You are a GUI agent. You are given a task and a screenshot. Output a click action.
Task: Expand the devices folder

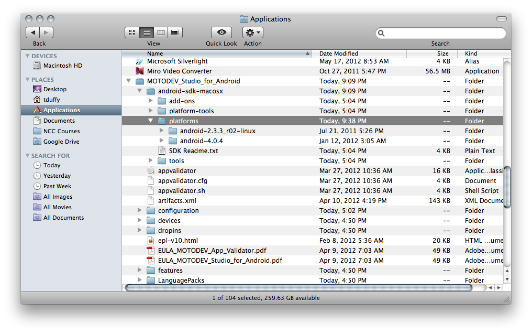(139, 220)
